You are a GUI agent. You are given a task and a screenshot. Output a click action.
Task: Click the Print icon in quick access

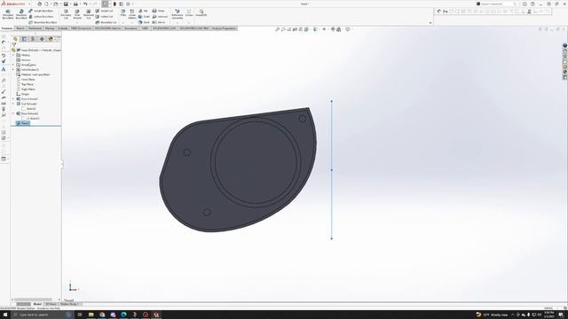click(75, 4)
